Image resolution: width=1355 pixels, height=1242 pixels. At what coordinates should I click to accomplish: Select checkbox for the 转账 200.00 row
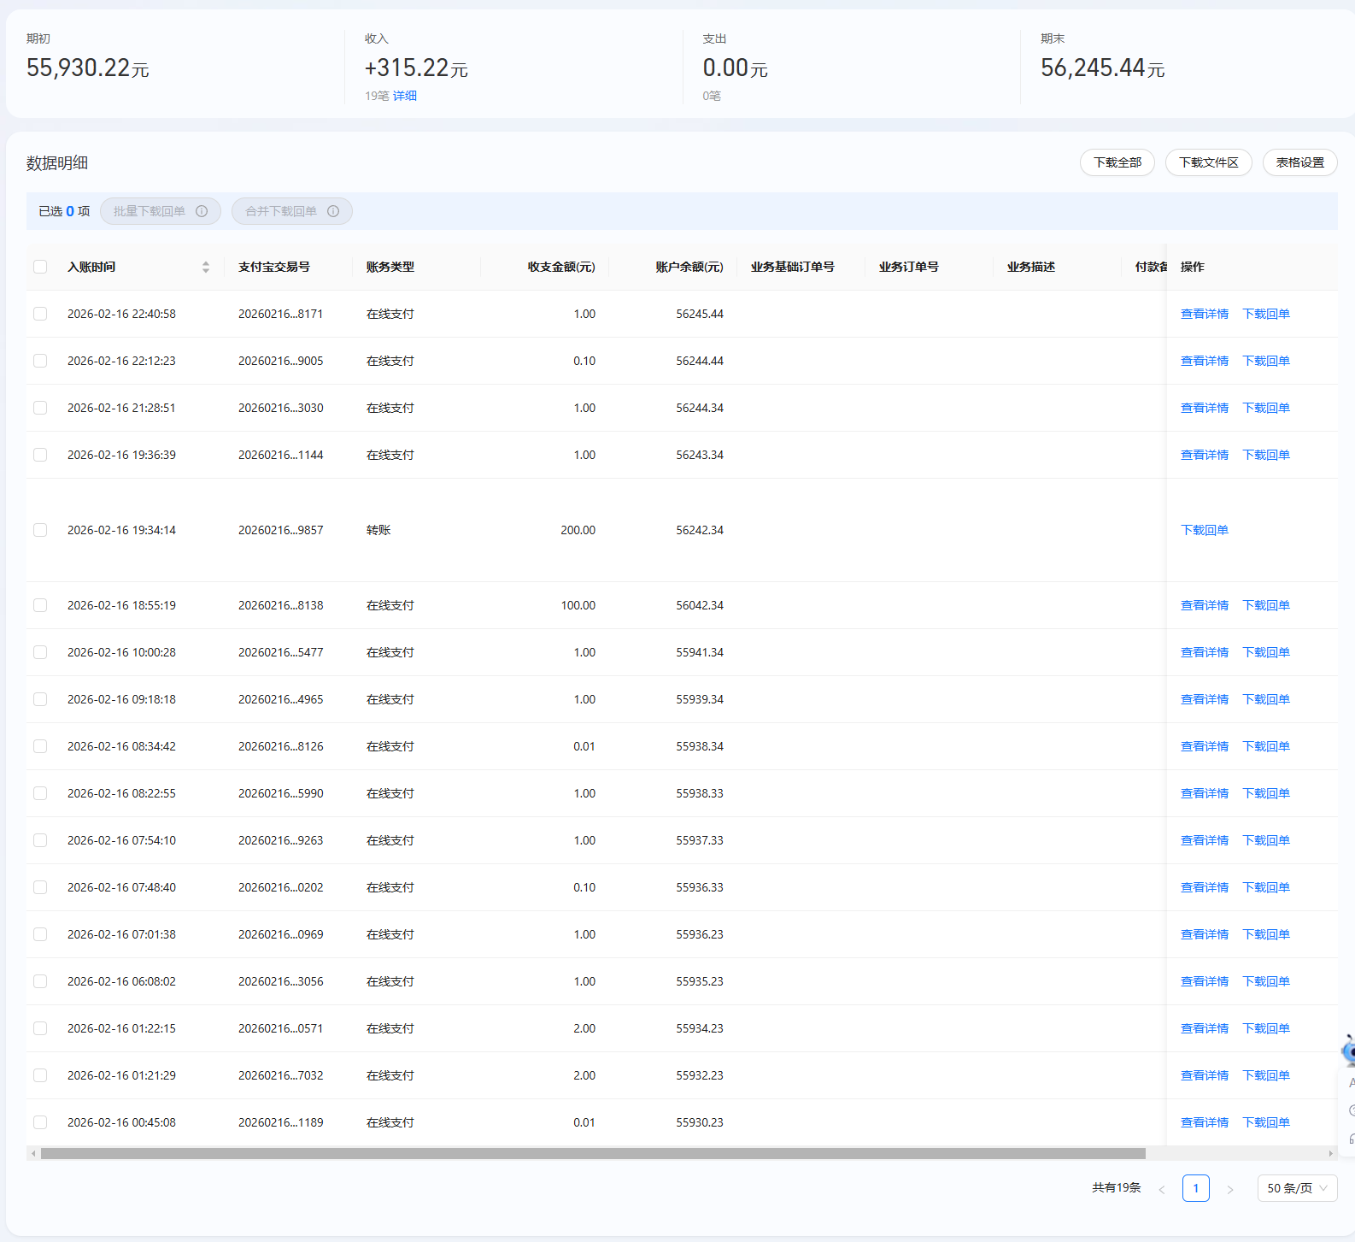click(40, 530)
